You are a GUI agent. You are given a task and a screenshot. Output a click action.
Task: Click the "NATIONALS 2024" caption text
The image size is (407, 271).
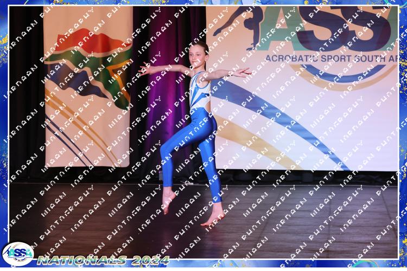pos(103,260)
